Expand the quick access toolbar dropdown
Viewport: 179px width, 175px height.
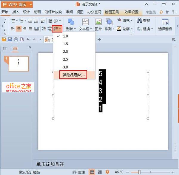tap(41, 39)
